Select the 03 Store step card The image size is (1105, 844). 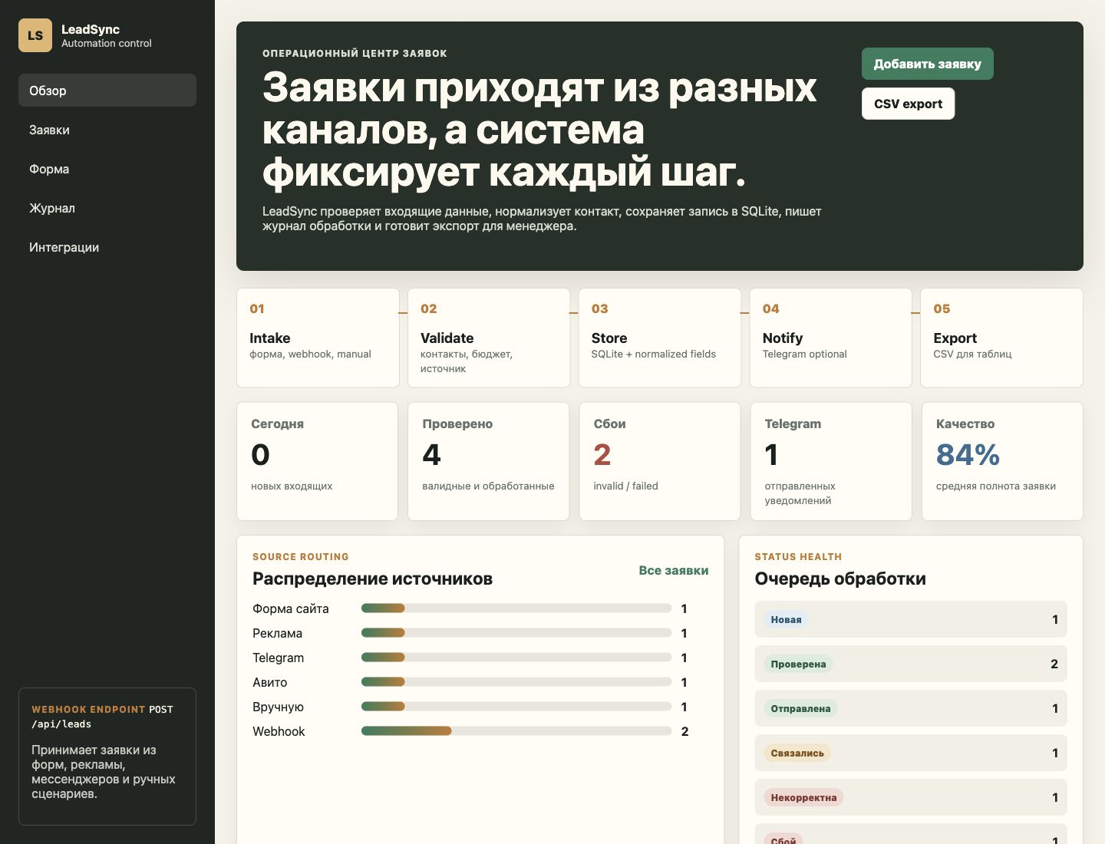click(660, 338)
